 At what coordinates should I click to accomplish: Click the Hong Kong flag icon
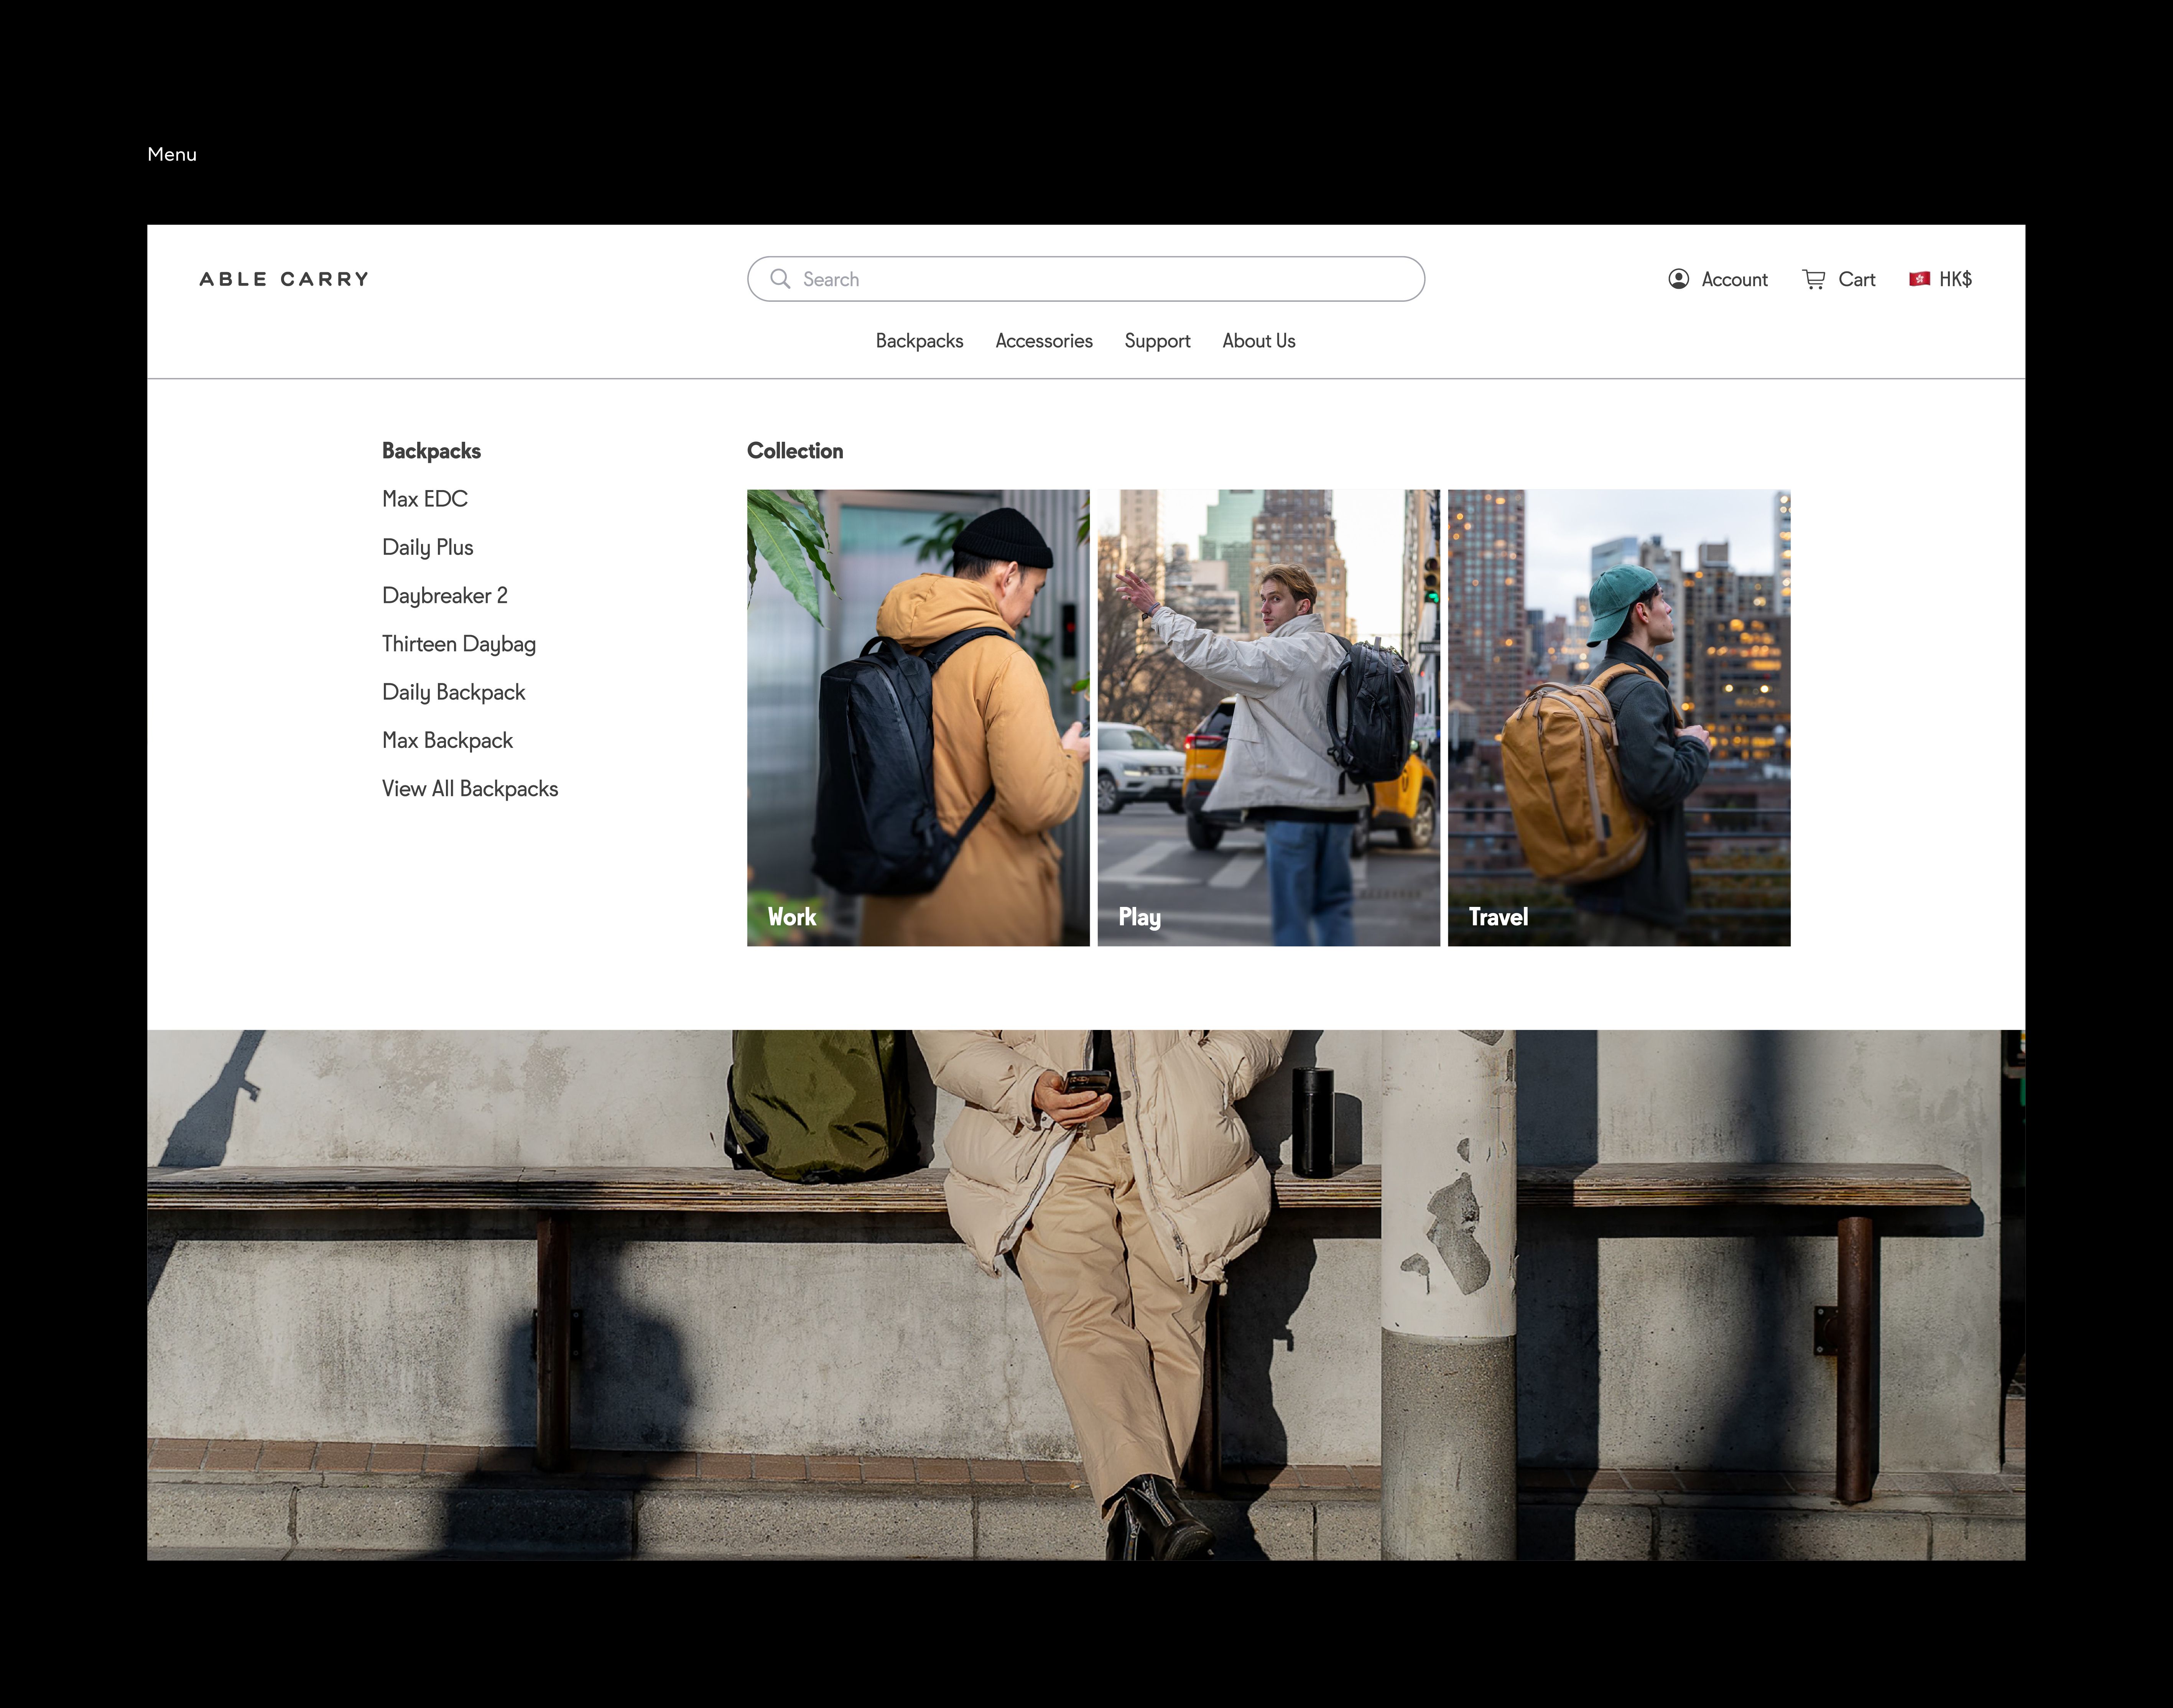[1919, 279]
